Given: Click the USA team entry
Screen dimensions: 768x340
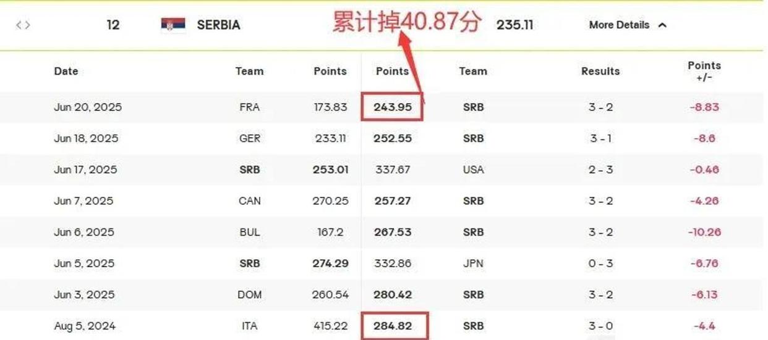Looking at the screenshot, I should pyautogui.click(x=473, y=170).
